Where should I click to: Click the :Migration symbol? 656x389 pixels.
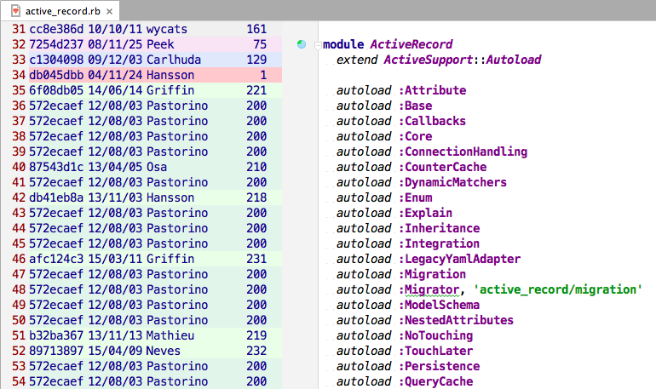432,274
